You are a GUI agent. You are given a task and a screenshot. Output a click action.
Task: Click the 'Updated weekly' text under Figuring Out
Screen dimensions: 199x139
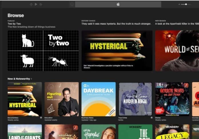(x=51, y=120)
